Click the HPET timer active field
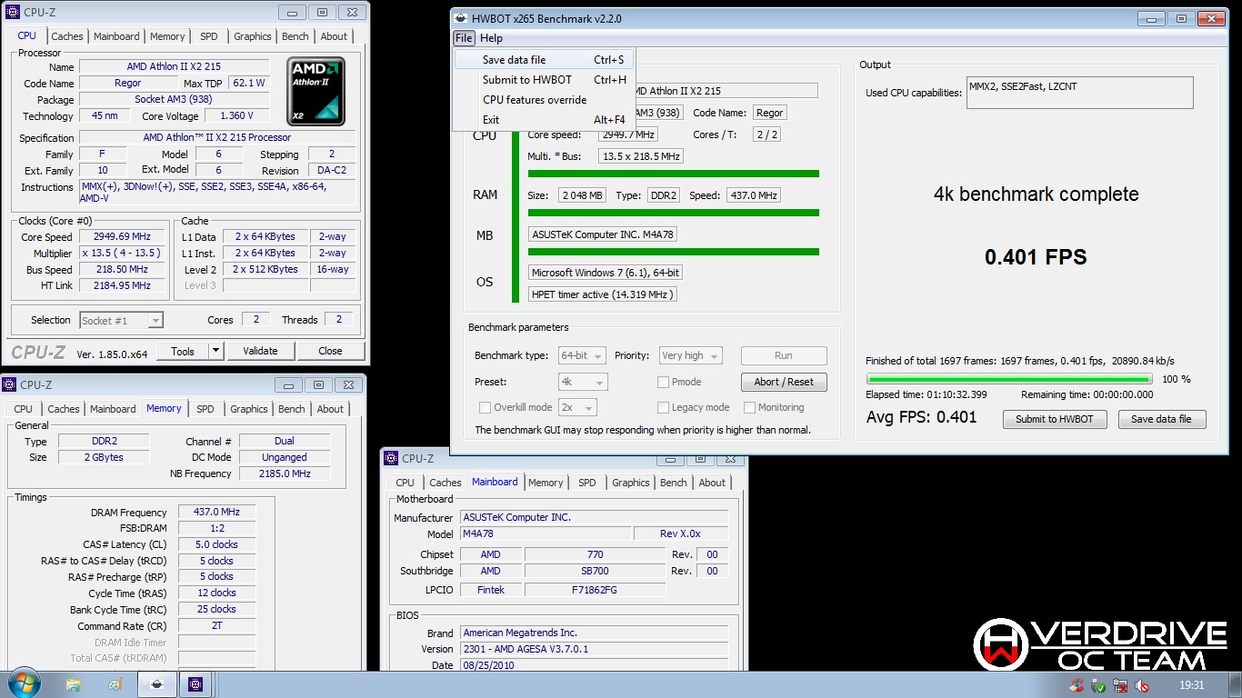The height and width of the screenshot is (698, 1242). click(603, 294)
